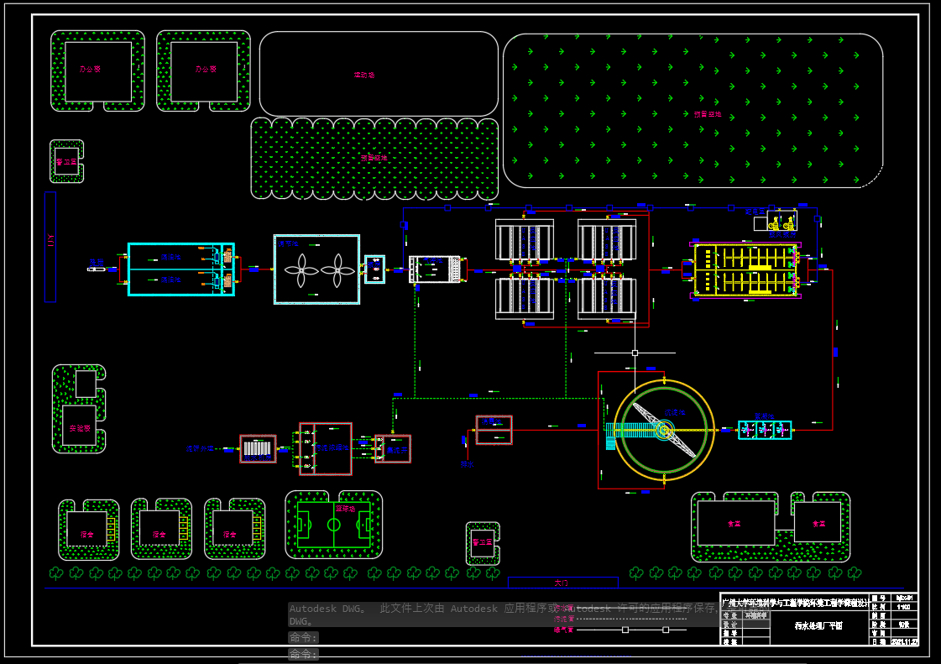Screen dimensions: 941x664
Task: Click the first 办公楼 office building label
Action: click(x=90, y=69)
